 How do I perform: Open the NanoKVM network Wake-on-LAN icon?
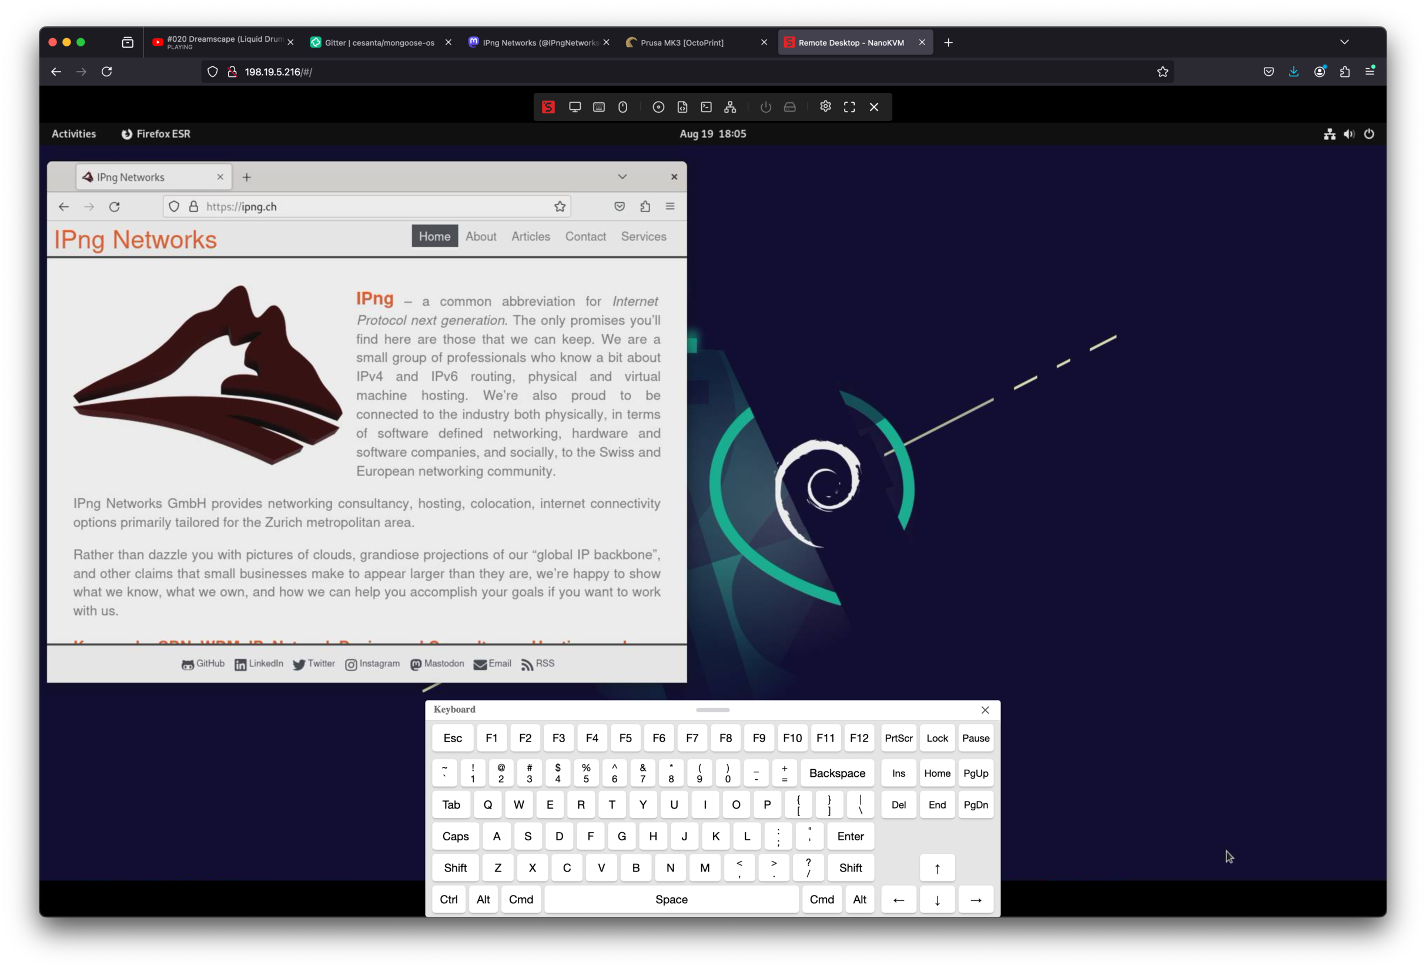click(x=730, y=108)
